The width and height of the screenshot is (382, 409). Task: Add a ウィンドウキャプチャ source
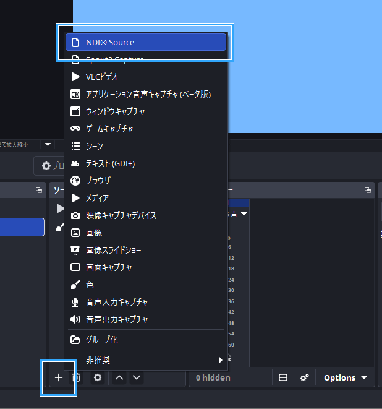coord(146,111)
